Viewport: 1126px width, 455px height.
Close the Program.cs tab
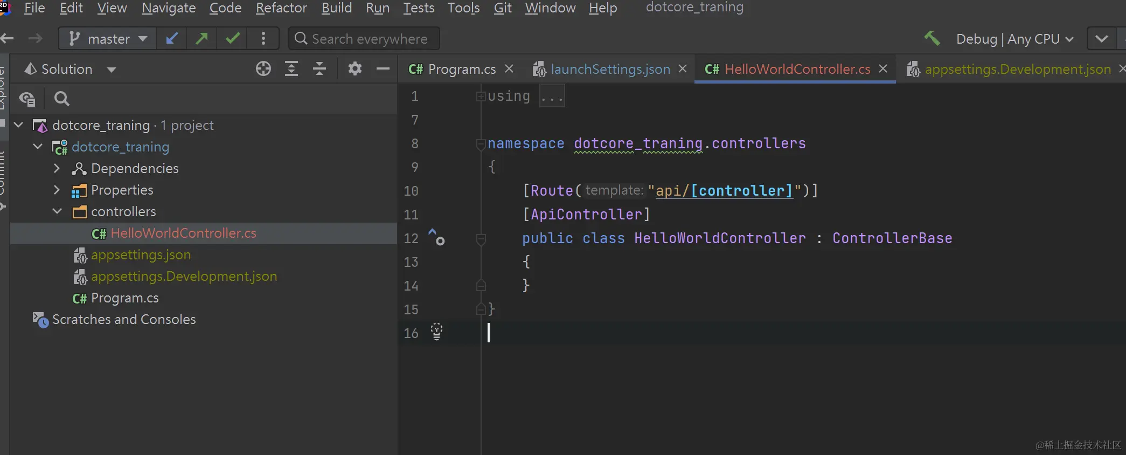click(509, 69)
